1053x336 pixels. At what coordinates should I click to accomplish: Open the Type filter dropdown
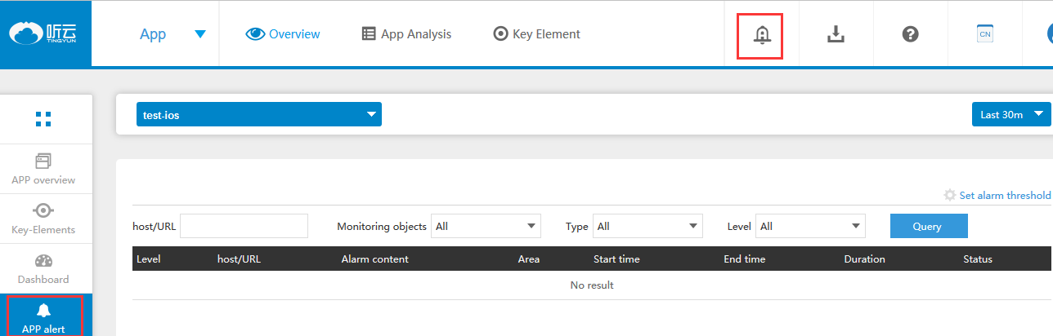pos(647,226)
